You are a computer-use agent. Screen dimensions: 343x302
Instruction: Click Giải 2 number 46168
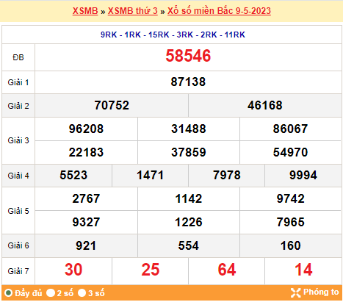click(x=265, y=106)
